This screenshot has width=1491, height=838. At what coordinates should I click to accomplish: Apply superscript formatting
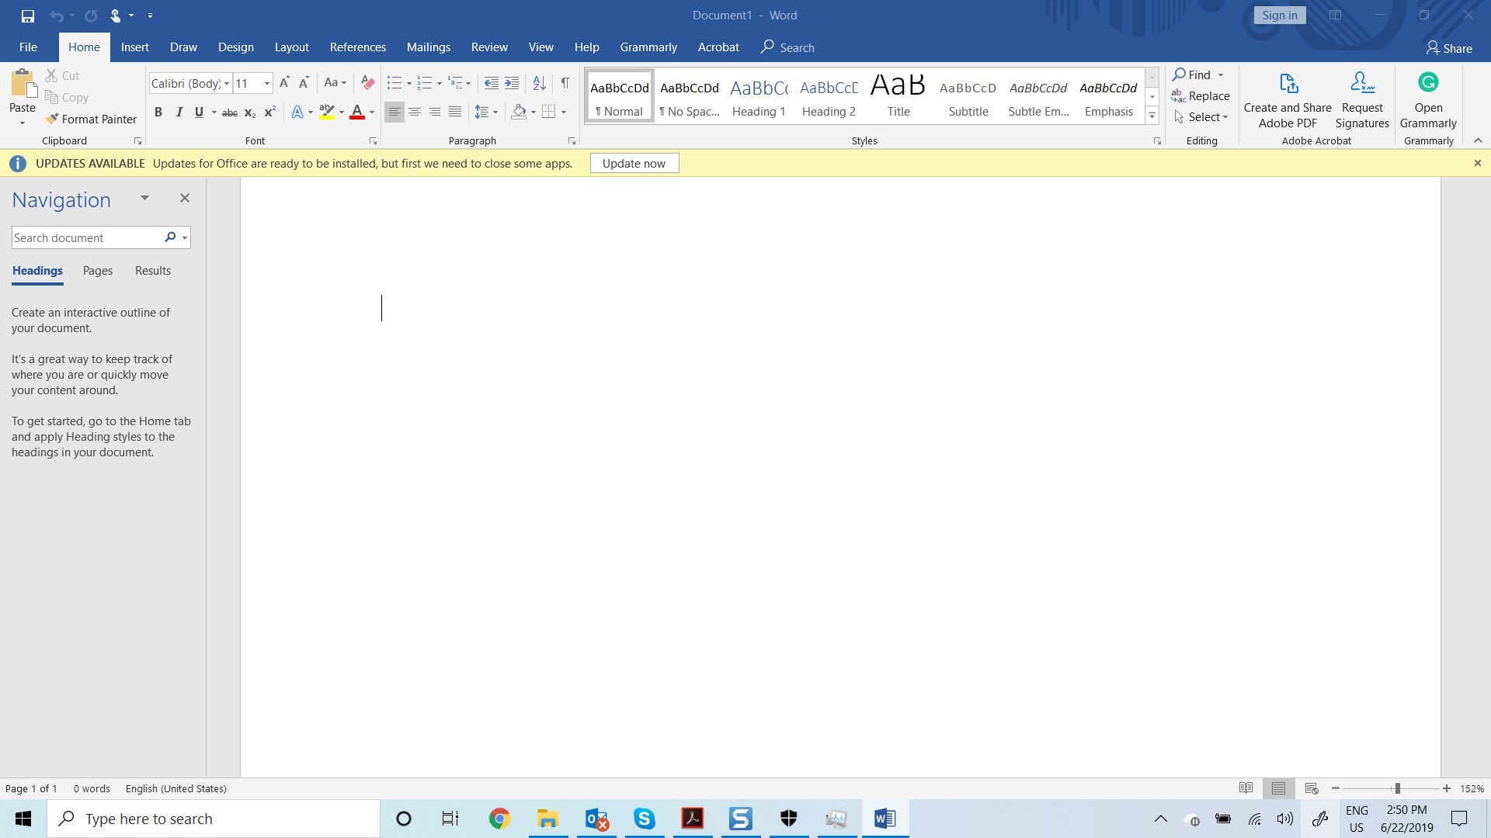pos(269,113)
